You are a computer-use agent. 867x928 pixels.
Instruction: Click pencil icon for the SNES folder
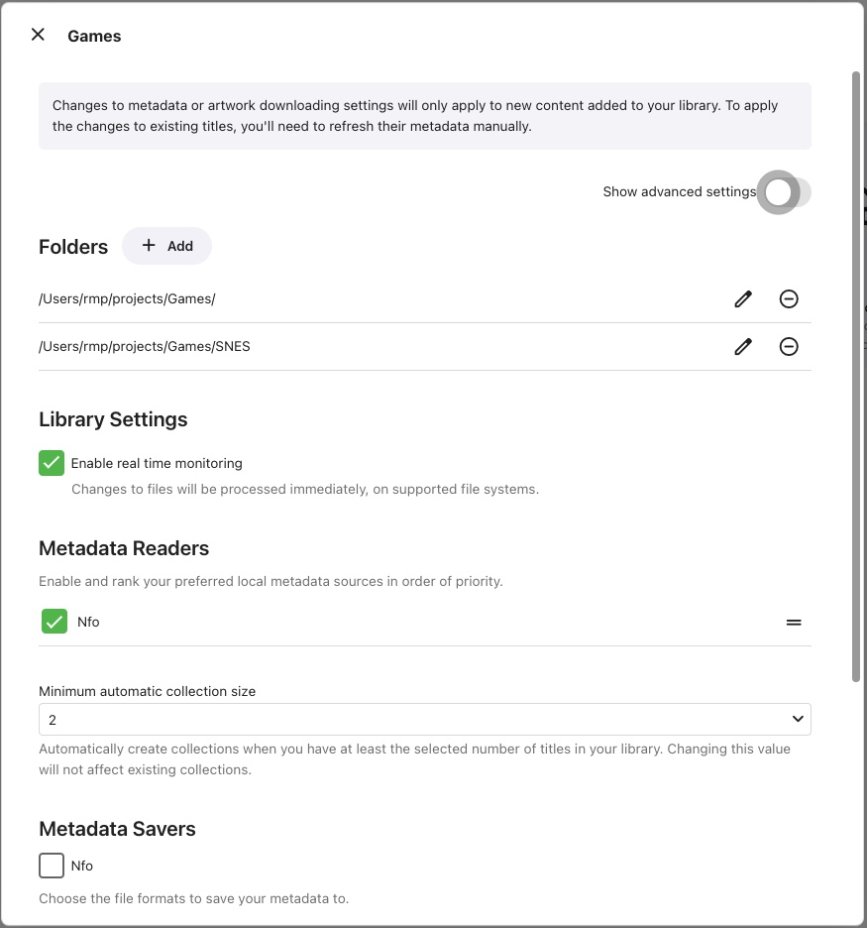[x=743, y=346]
